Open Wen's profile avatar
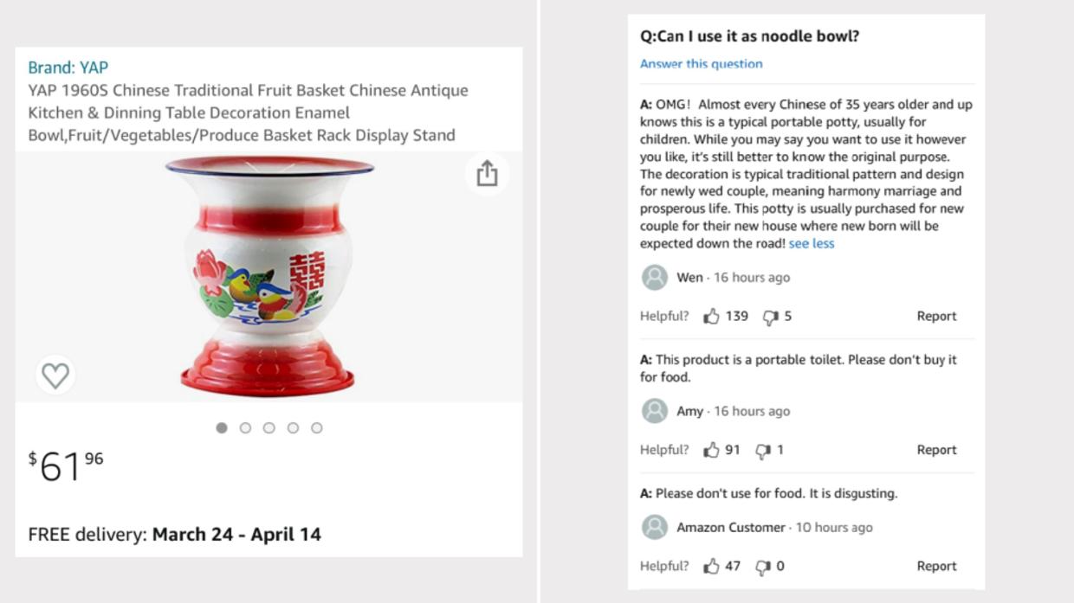Screen dimensions: 1074x603 [x=652, y=277]
